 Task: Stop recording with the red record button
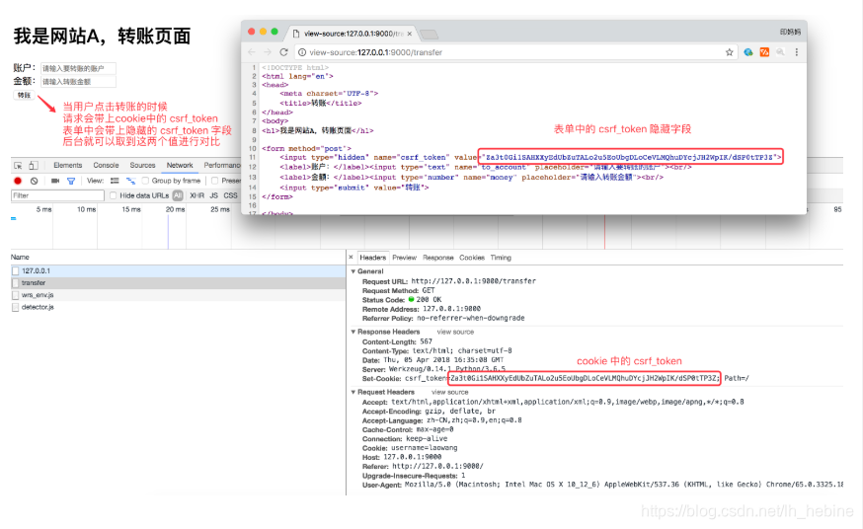coord(18,181)
